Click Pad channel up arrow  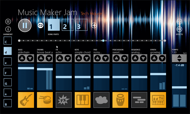tap(97, 58)
